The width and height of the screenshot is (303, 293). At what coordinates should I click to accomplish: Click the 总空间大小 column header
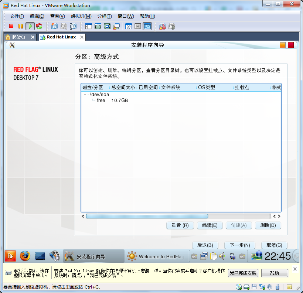tap(123, 88)
